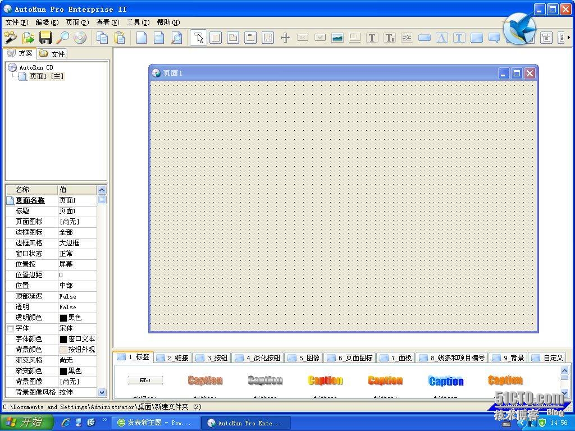Select the image insertion tool icon
Screen dimensions: 575x431
coord(337,38)
